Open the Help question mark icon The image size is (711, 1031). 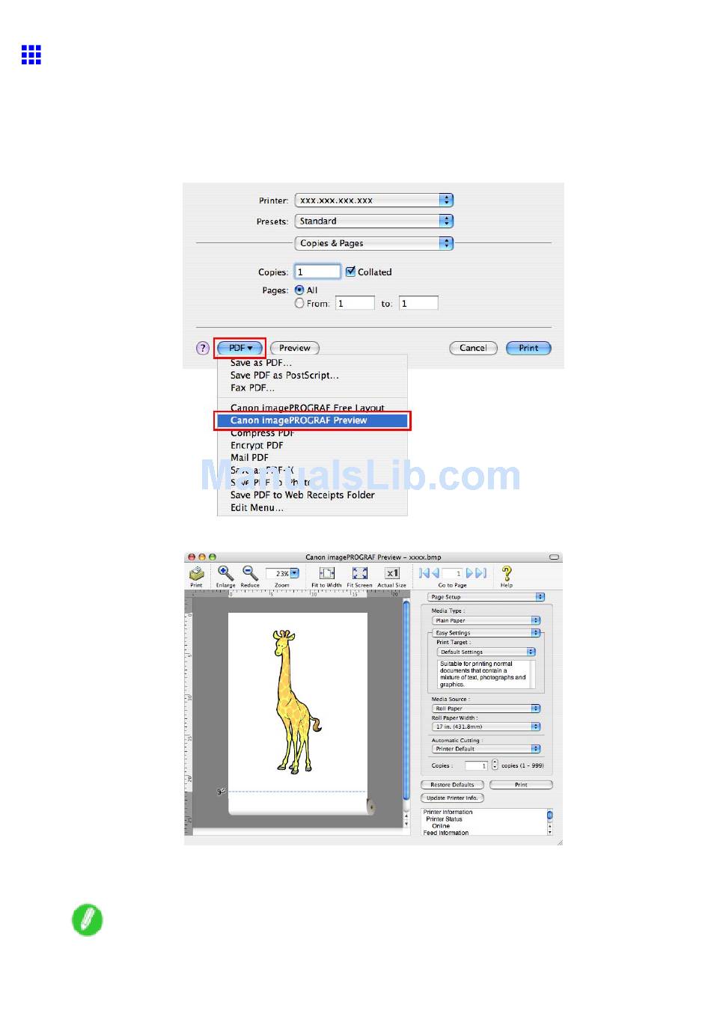tap(507, 573)
